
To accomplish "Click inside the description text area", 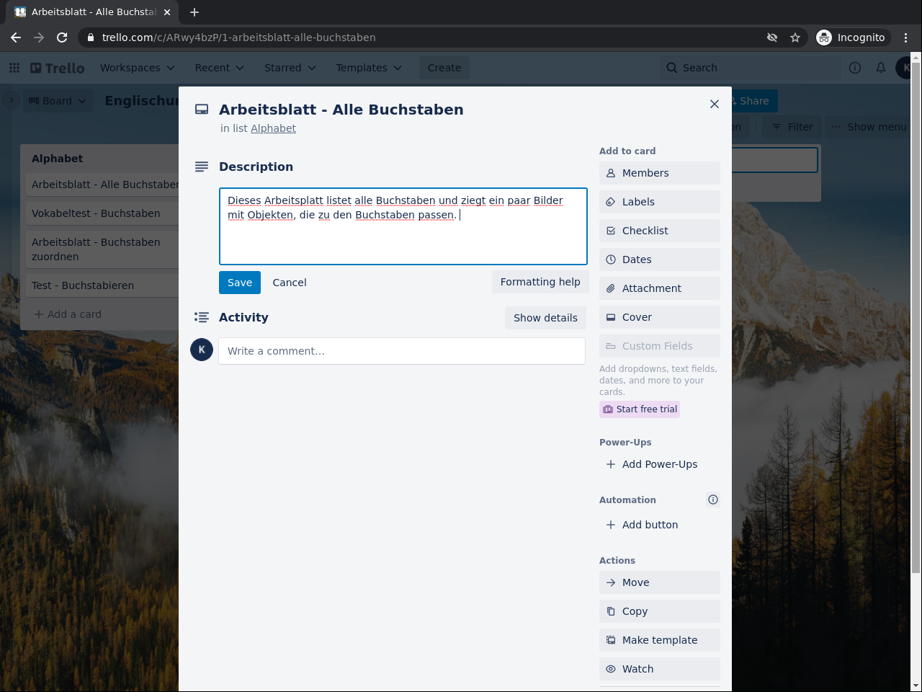I will (x=403, y=226).
